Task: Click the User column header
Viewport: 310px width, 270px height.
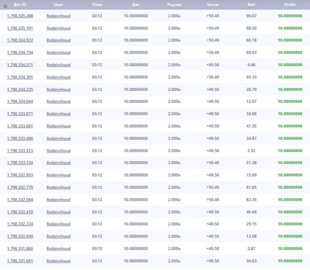Action: [x=59, y=4]
